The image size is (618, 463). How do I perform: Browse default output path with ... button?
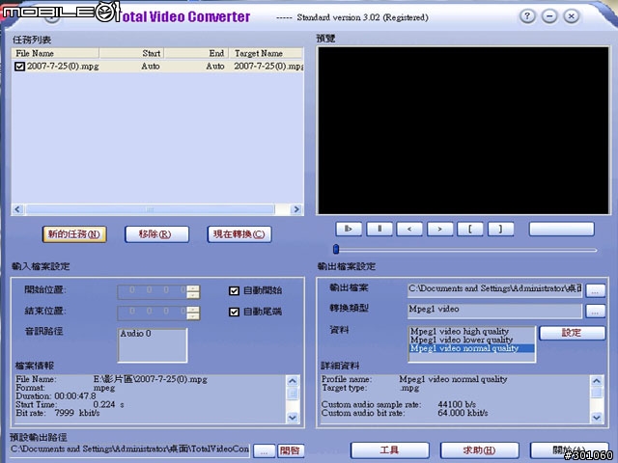pyautogui.click(x=264, y=451)
